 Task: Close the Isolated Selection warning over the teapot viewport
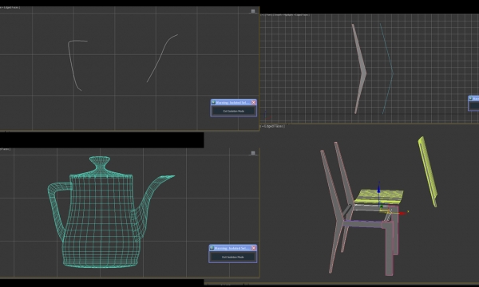(x=254, y=248)
